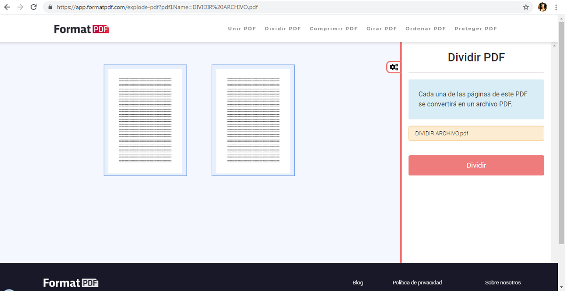Select the first PDF page thumbnail
This screenshot has height=291, width=565.
pyautogui.click(x=145, y=120)
